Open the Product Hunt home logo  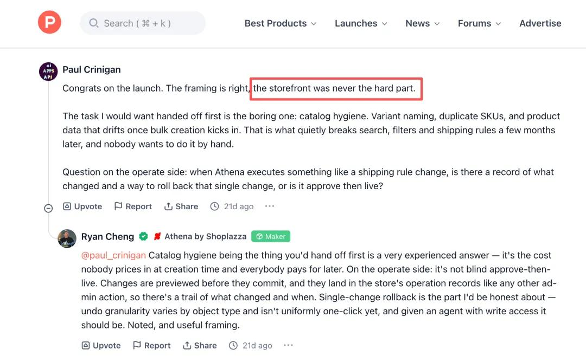click(x=49, y=22)
